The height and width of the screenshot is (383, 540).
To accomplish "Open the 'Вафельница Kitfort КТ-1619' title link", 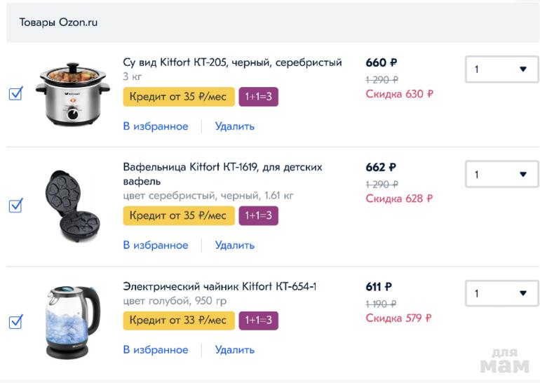I will 222,174.
